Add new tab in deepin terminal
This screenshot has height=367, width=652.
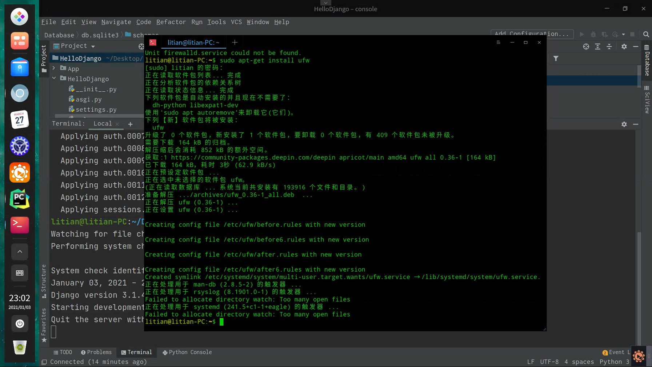point(235,43)
